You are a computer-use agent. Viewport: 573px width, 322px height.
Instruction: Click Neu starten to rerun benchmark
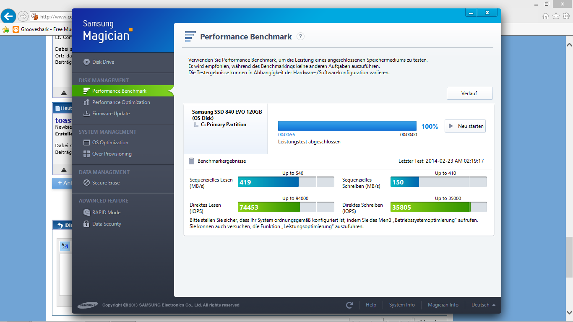(465, 126)
